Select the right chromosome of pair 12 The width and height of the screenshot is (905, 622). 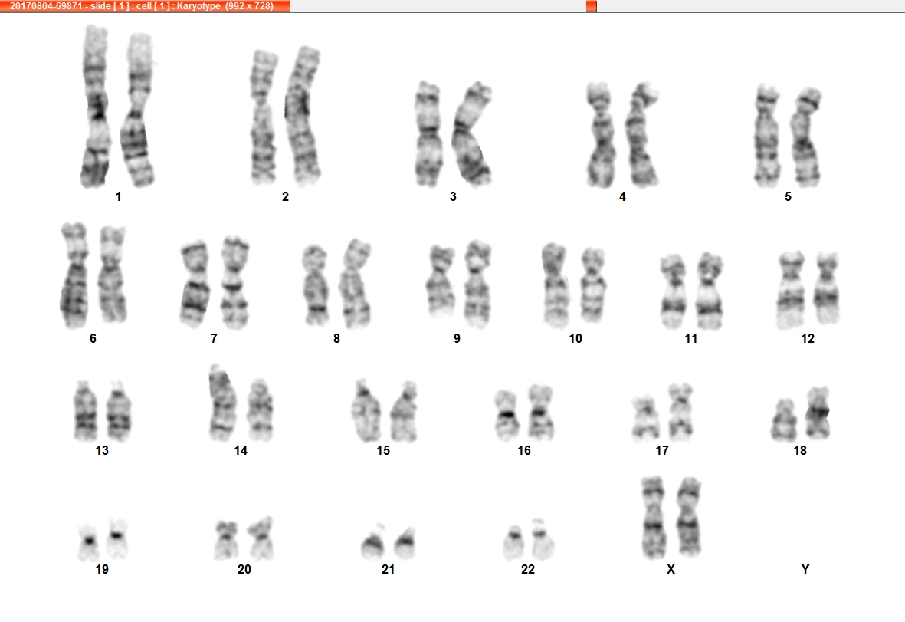827,288
